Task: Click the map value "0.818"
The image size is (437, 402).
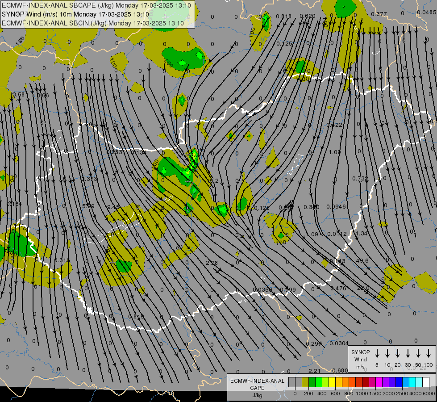Action: pos(284,17)
